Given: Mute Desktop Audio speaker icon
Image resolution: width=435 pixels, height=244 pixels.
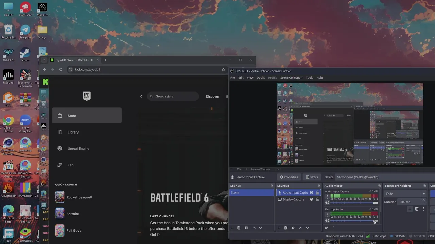Looking at the screenshot, I should pyautogui.click(x=327, y=221).
